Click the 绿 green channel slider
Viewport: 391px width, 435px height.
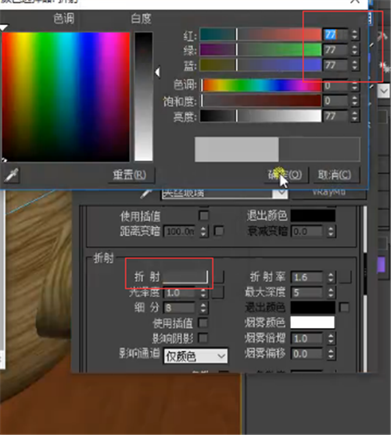pyautogui.click(x=260, y=50)
